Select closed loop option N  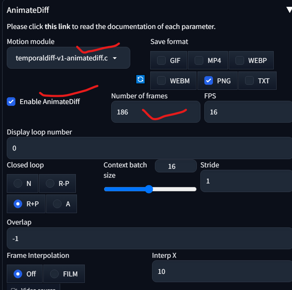(x=18, y=183)
